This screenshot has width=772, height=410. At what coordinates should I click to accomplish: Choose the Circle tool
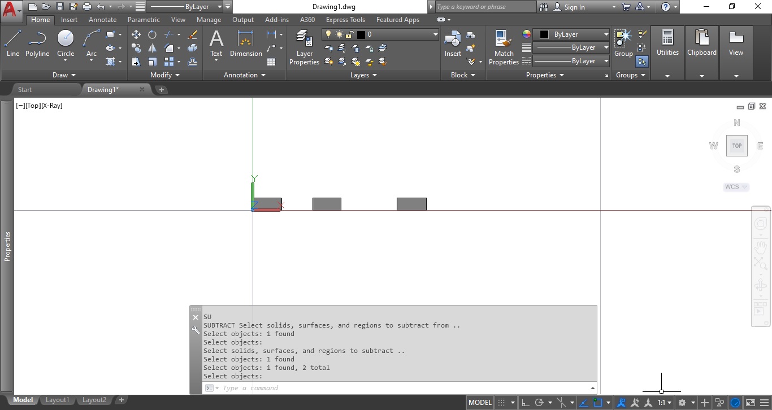66,44
